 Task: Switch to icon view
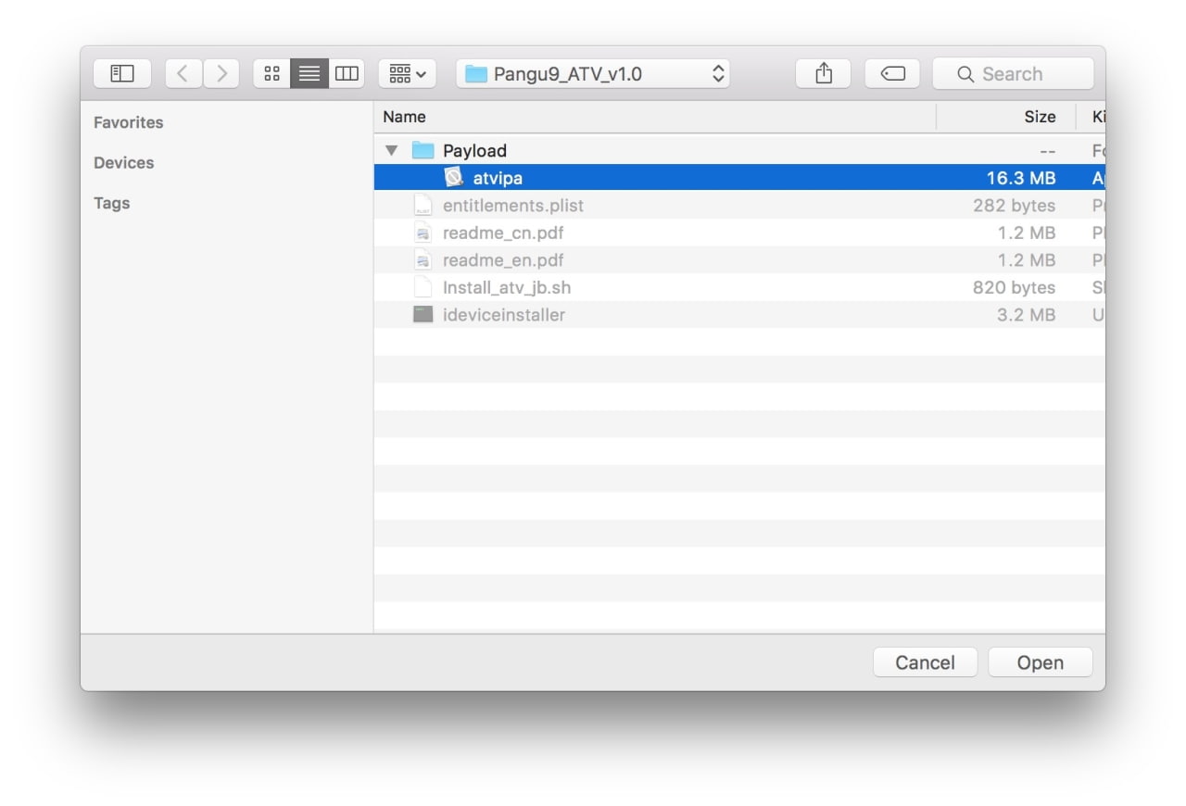click(x=271, y=73)
